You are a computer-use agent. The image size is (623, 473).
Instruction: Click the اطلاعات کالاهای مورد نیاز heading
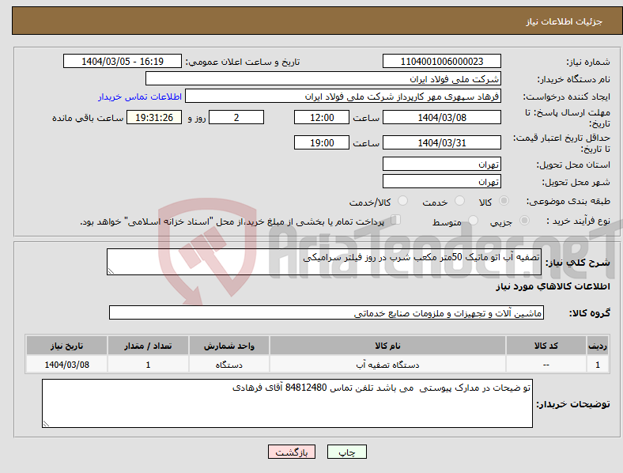coord(553,286)
